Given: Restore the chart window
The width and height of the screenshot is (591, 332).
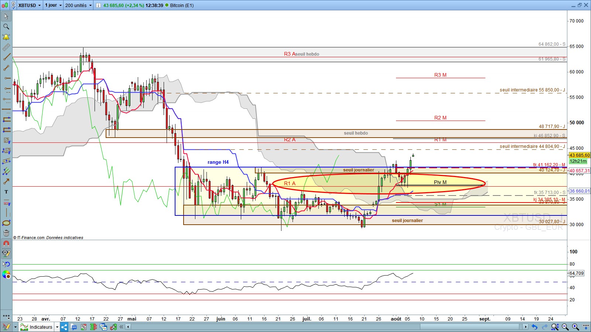Looking at the screenshot, I should (x=580, y=5).
